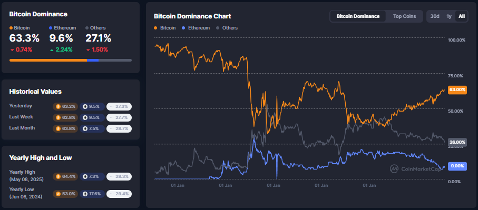Viewport: 478px width, 210px height.
Task: Toggle the Bitcoin series in chart legend
Action: 164,28
